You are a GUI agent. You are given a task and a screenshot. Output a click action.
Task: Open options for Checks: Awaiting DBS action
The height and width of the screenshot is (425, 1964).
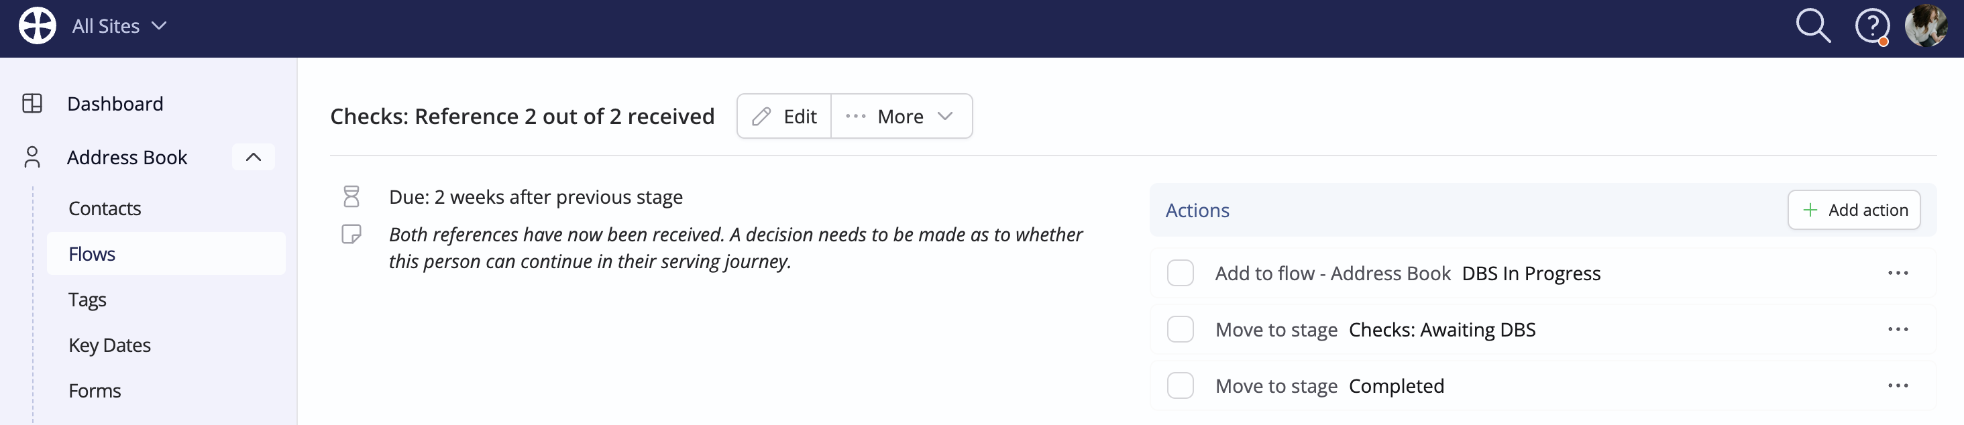pyautogui.click(x=1898, y=330)
